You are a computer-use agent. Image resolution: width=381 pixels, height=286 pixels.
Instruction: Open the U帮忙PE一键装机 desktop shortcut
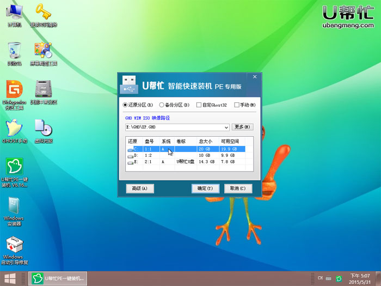(14, 167)
